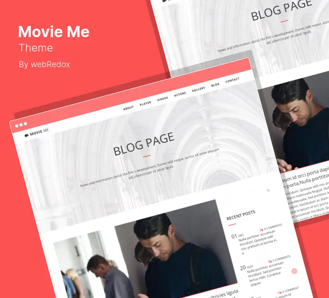Select the GALLERY nav link
The width and height of the screenshot is (329, 298).
(x=198, y=89)
